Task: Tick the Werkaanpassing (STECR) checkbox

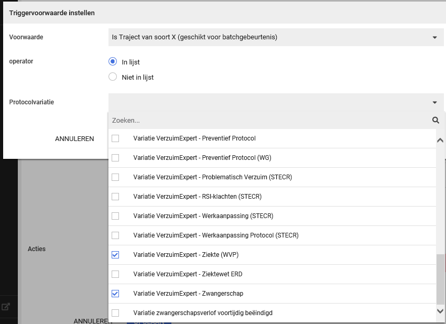Action: pyautogui.click(x=115, y=216)
